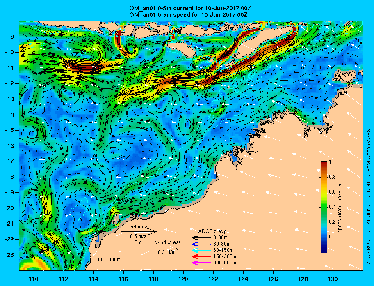Image resolution: width=374 pixels, height=286 pixels.
Task: Click longitude label '124' on bottom axis
Action: [x=243, y=279]
